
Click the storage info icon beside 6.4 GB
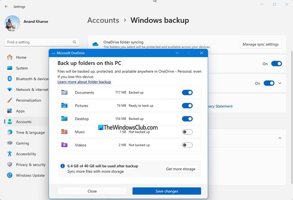click(63, 166)
